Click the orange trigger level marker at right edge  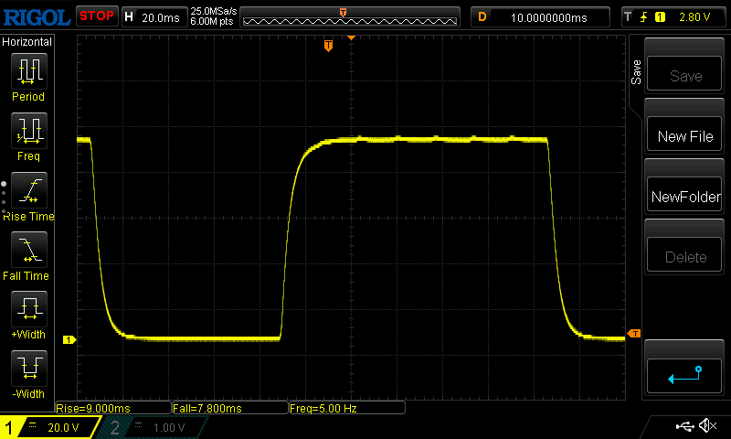click(633, 333)
